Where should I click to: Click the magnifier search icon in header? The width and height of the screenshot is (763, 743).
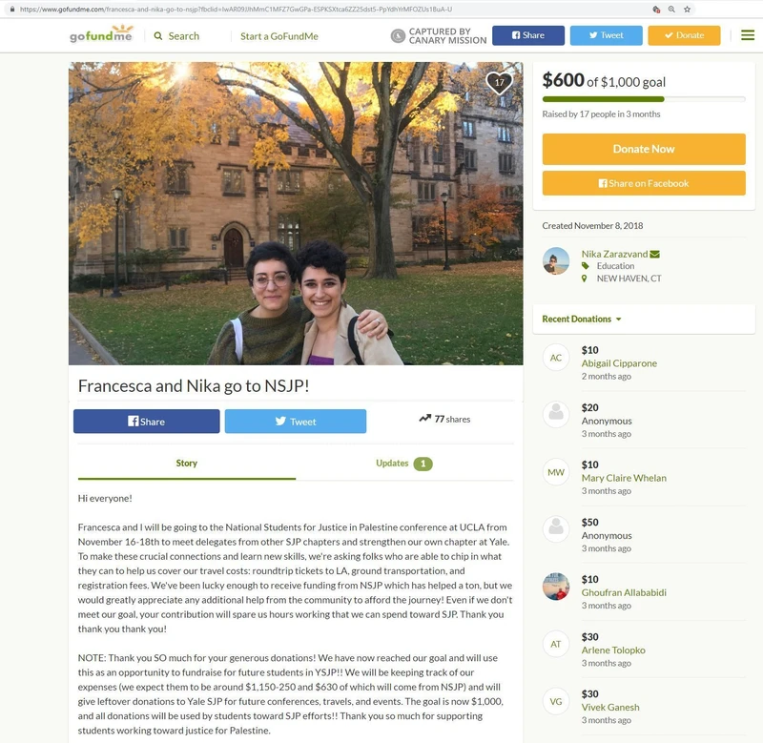pos(158,36)
